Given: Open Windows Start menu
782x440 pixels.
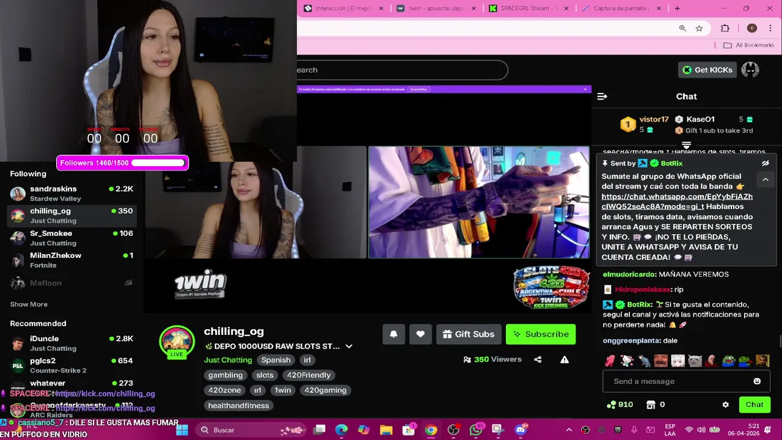Looking at the screenshot, I should tap(182, 430).
